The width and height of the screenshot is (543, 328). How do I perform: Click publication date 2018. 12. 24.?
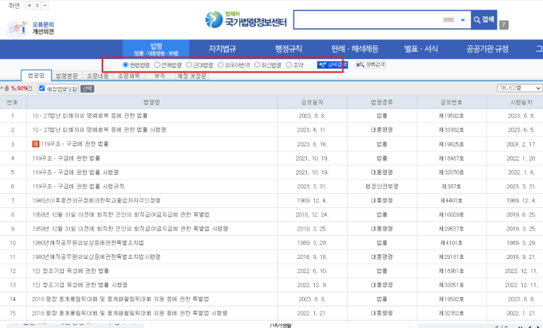(x=312, y=215)
